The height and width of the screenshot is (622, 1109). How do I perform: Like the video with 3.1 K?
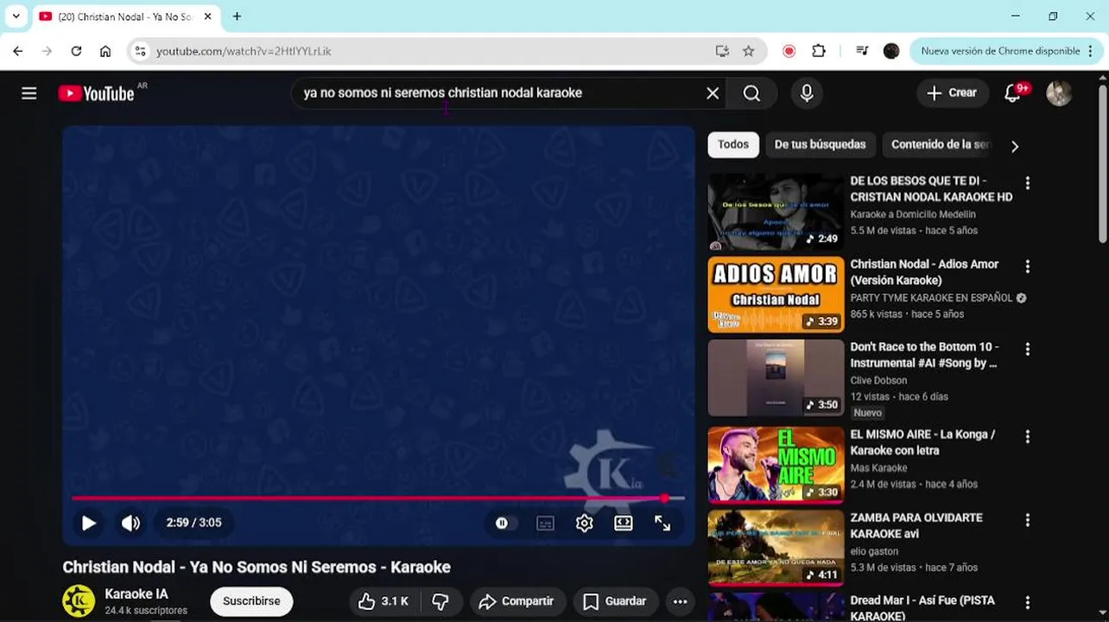tap(383, 601)
